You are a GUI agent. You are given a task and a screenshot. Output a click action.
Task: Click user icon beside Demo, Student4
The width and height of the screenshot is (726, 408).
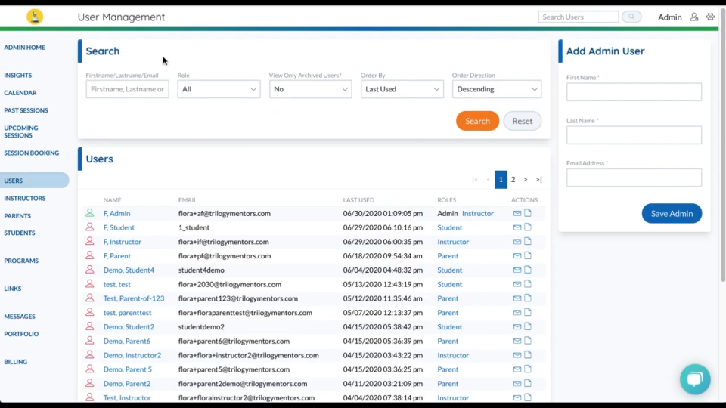[90, 270]
